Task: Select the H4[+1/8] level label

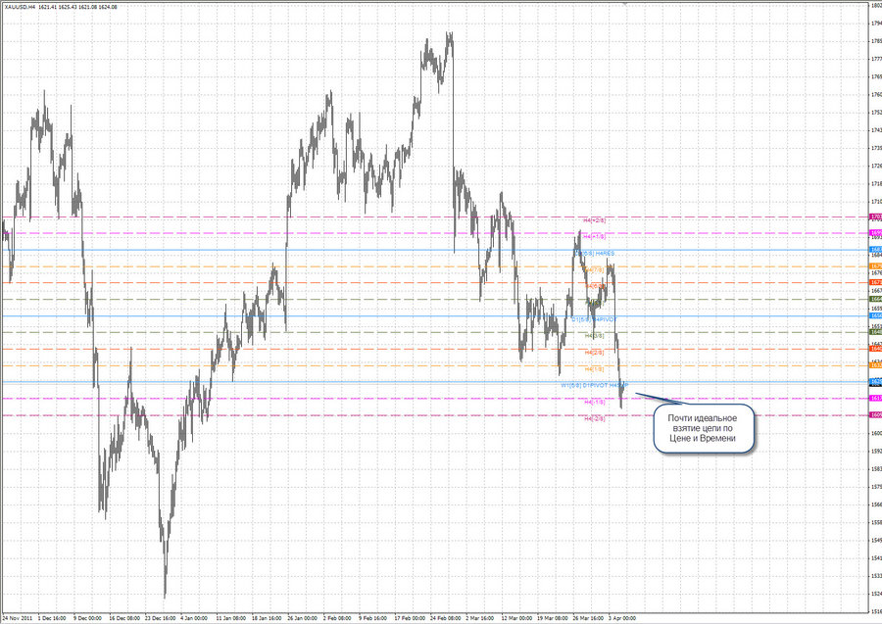Action: [595, 236]
